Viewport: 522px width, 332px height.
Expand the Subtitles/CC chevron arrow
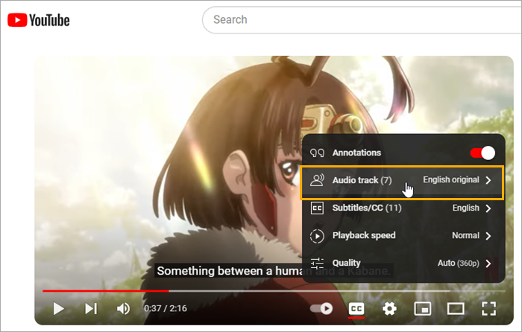point(488,208)
